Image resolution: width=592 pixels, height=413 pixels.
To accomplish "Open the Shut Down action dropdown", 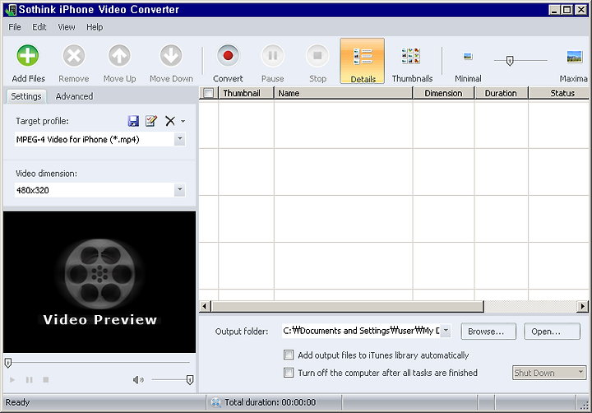I will [x=580, y=373].
